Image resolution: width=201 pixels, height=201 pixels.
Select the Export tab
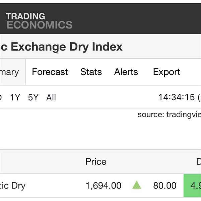166,72
